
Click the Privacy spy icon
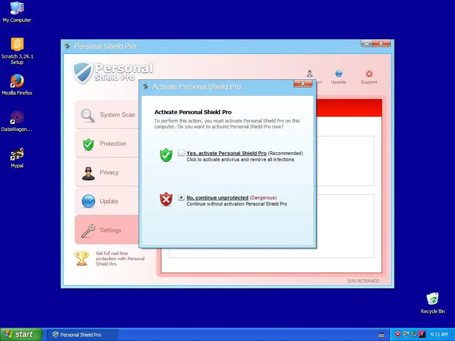tap(88, 173)
